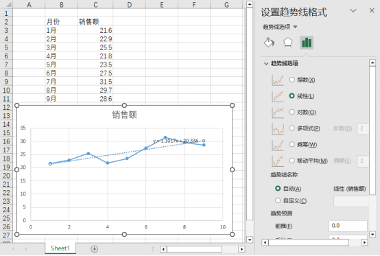Image resolution: width=380 pixels, height=256 pixels.
Task: Select chart title 销售额
Action: 124,115
